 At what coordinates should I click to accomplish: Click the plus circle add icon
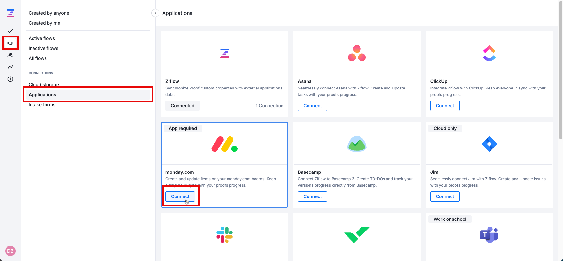click(10, 79)
